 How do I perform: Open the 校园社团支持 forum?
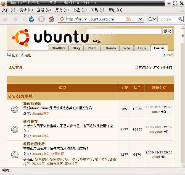pyautogui.click(x=34, y=144)
